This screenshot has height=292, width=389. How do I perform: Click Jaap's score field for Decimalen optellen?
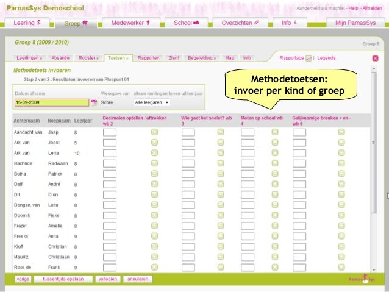(110, 132)
